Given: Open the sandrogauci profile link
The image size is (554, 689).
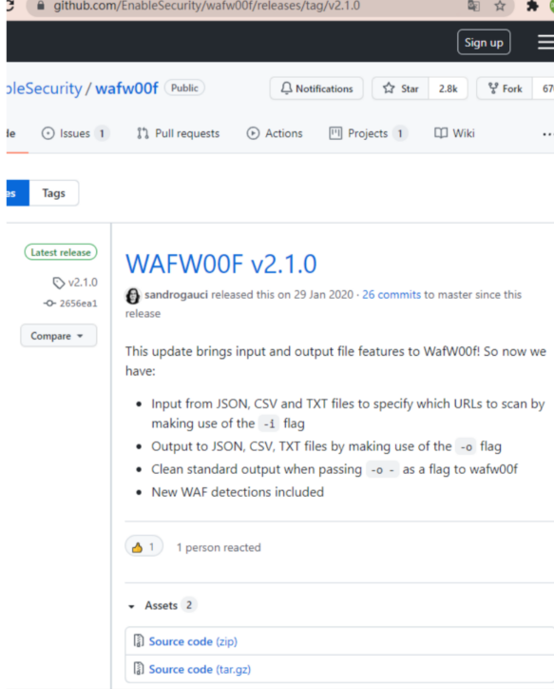Looking at the screenshot, I should (x=176, y=294).
